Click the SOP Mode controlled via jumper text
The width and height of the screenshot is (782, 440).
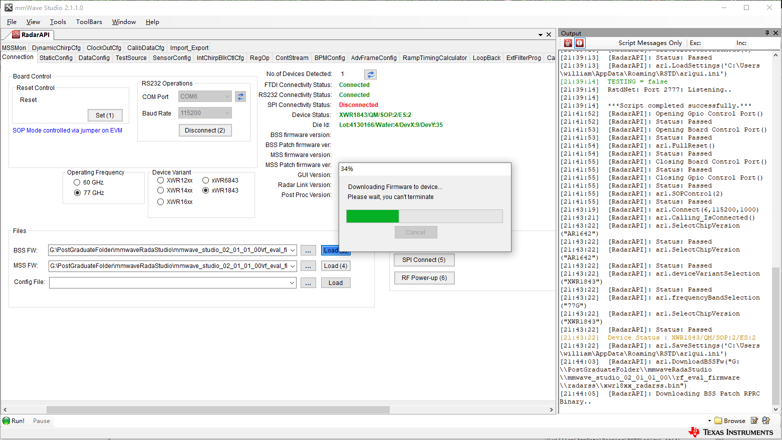click(67, 130)
